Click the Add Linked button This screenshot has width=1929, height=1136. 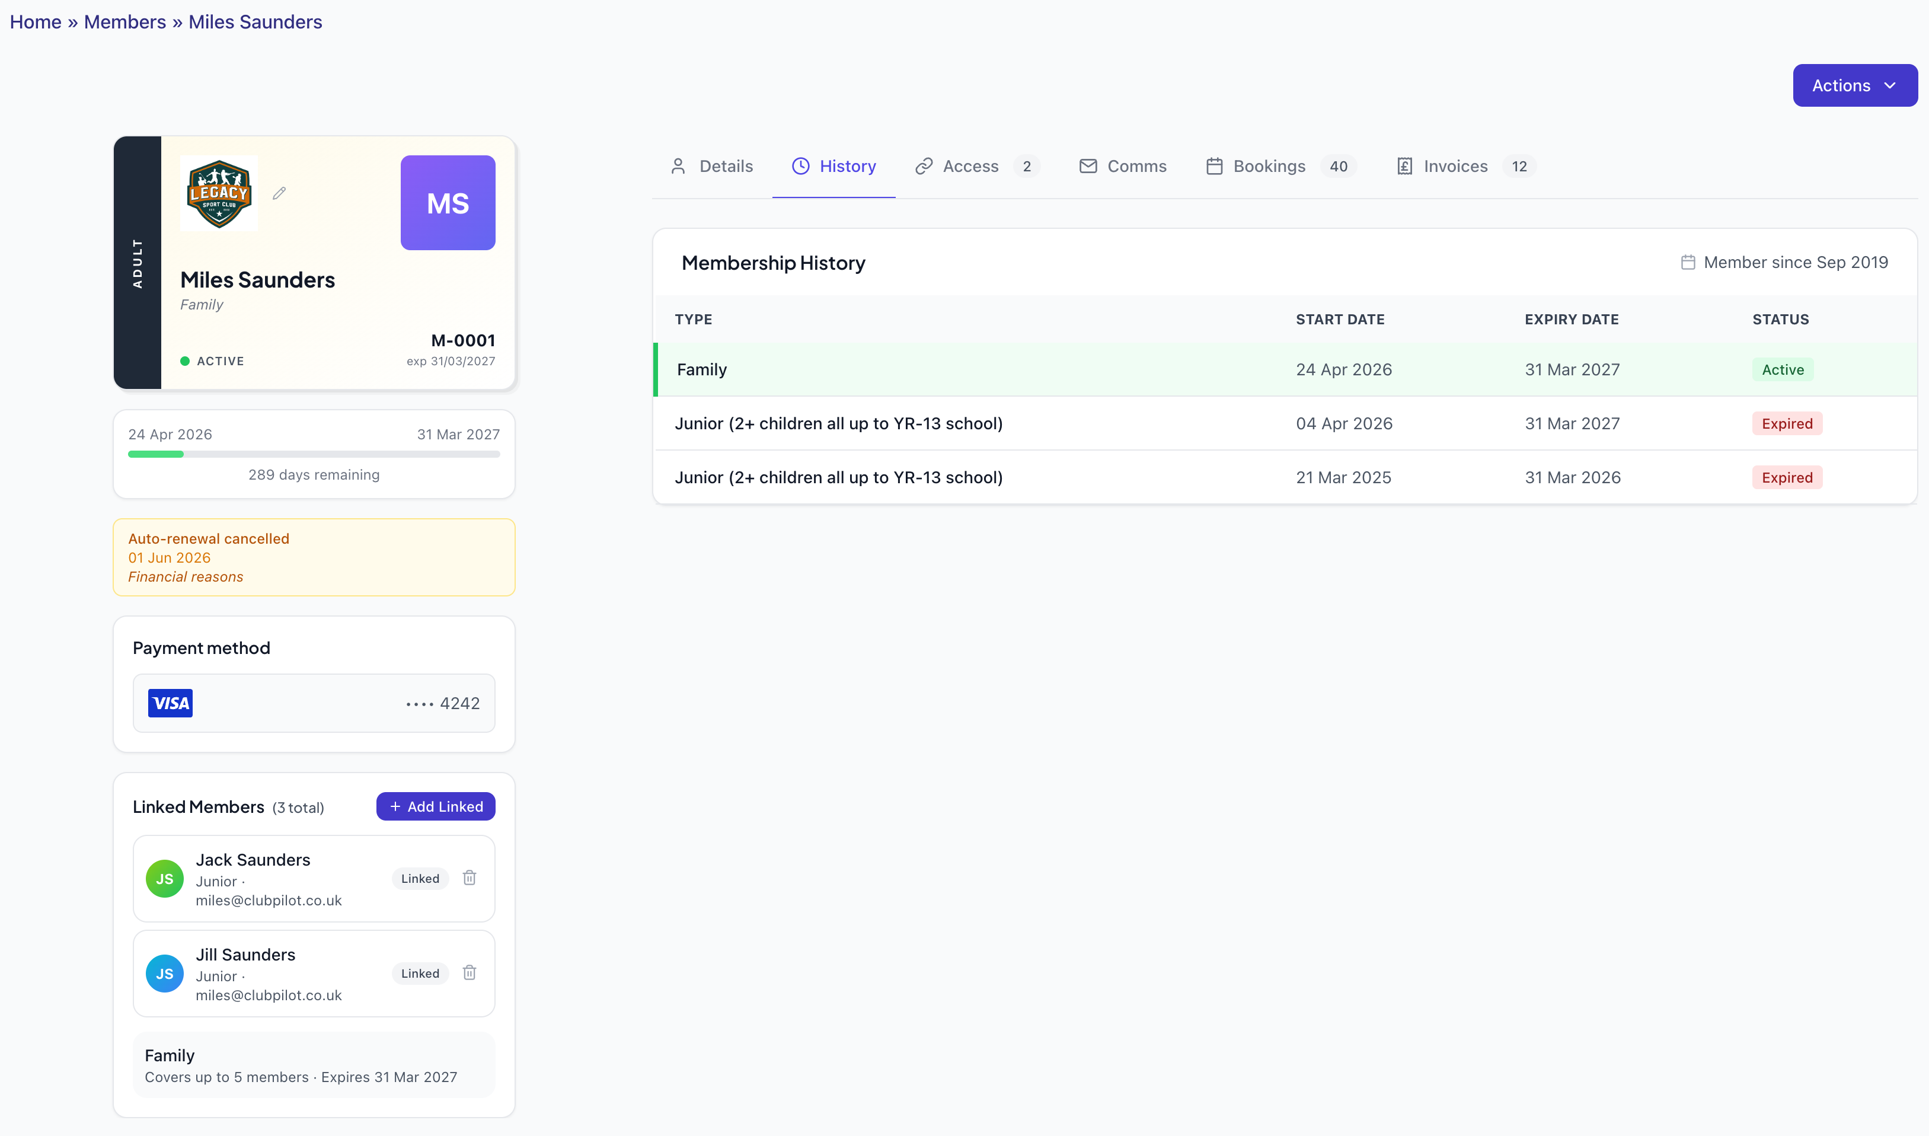click(436, 806)
